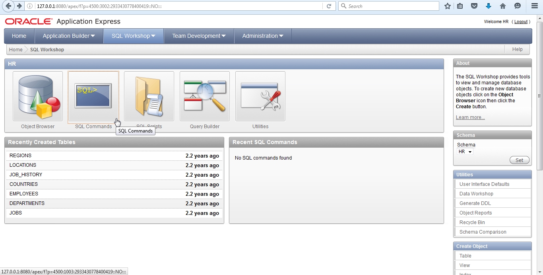The image size is (543, 275).
Task: Open the COUNTRIES table row
Action: click(x=114, y=184)
